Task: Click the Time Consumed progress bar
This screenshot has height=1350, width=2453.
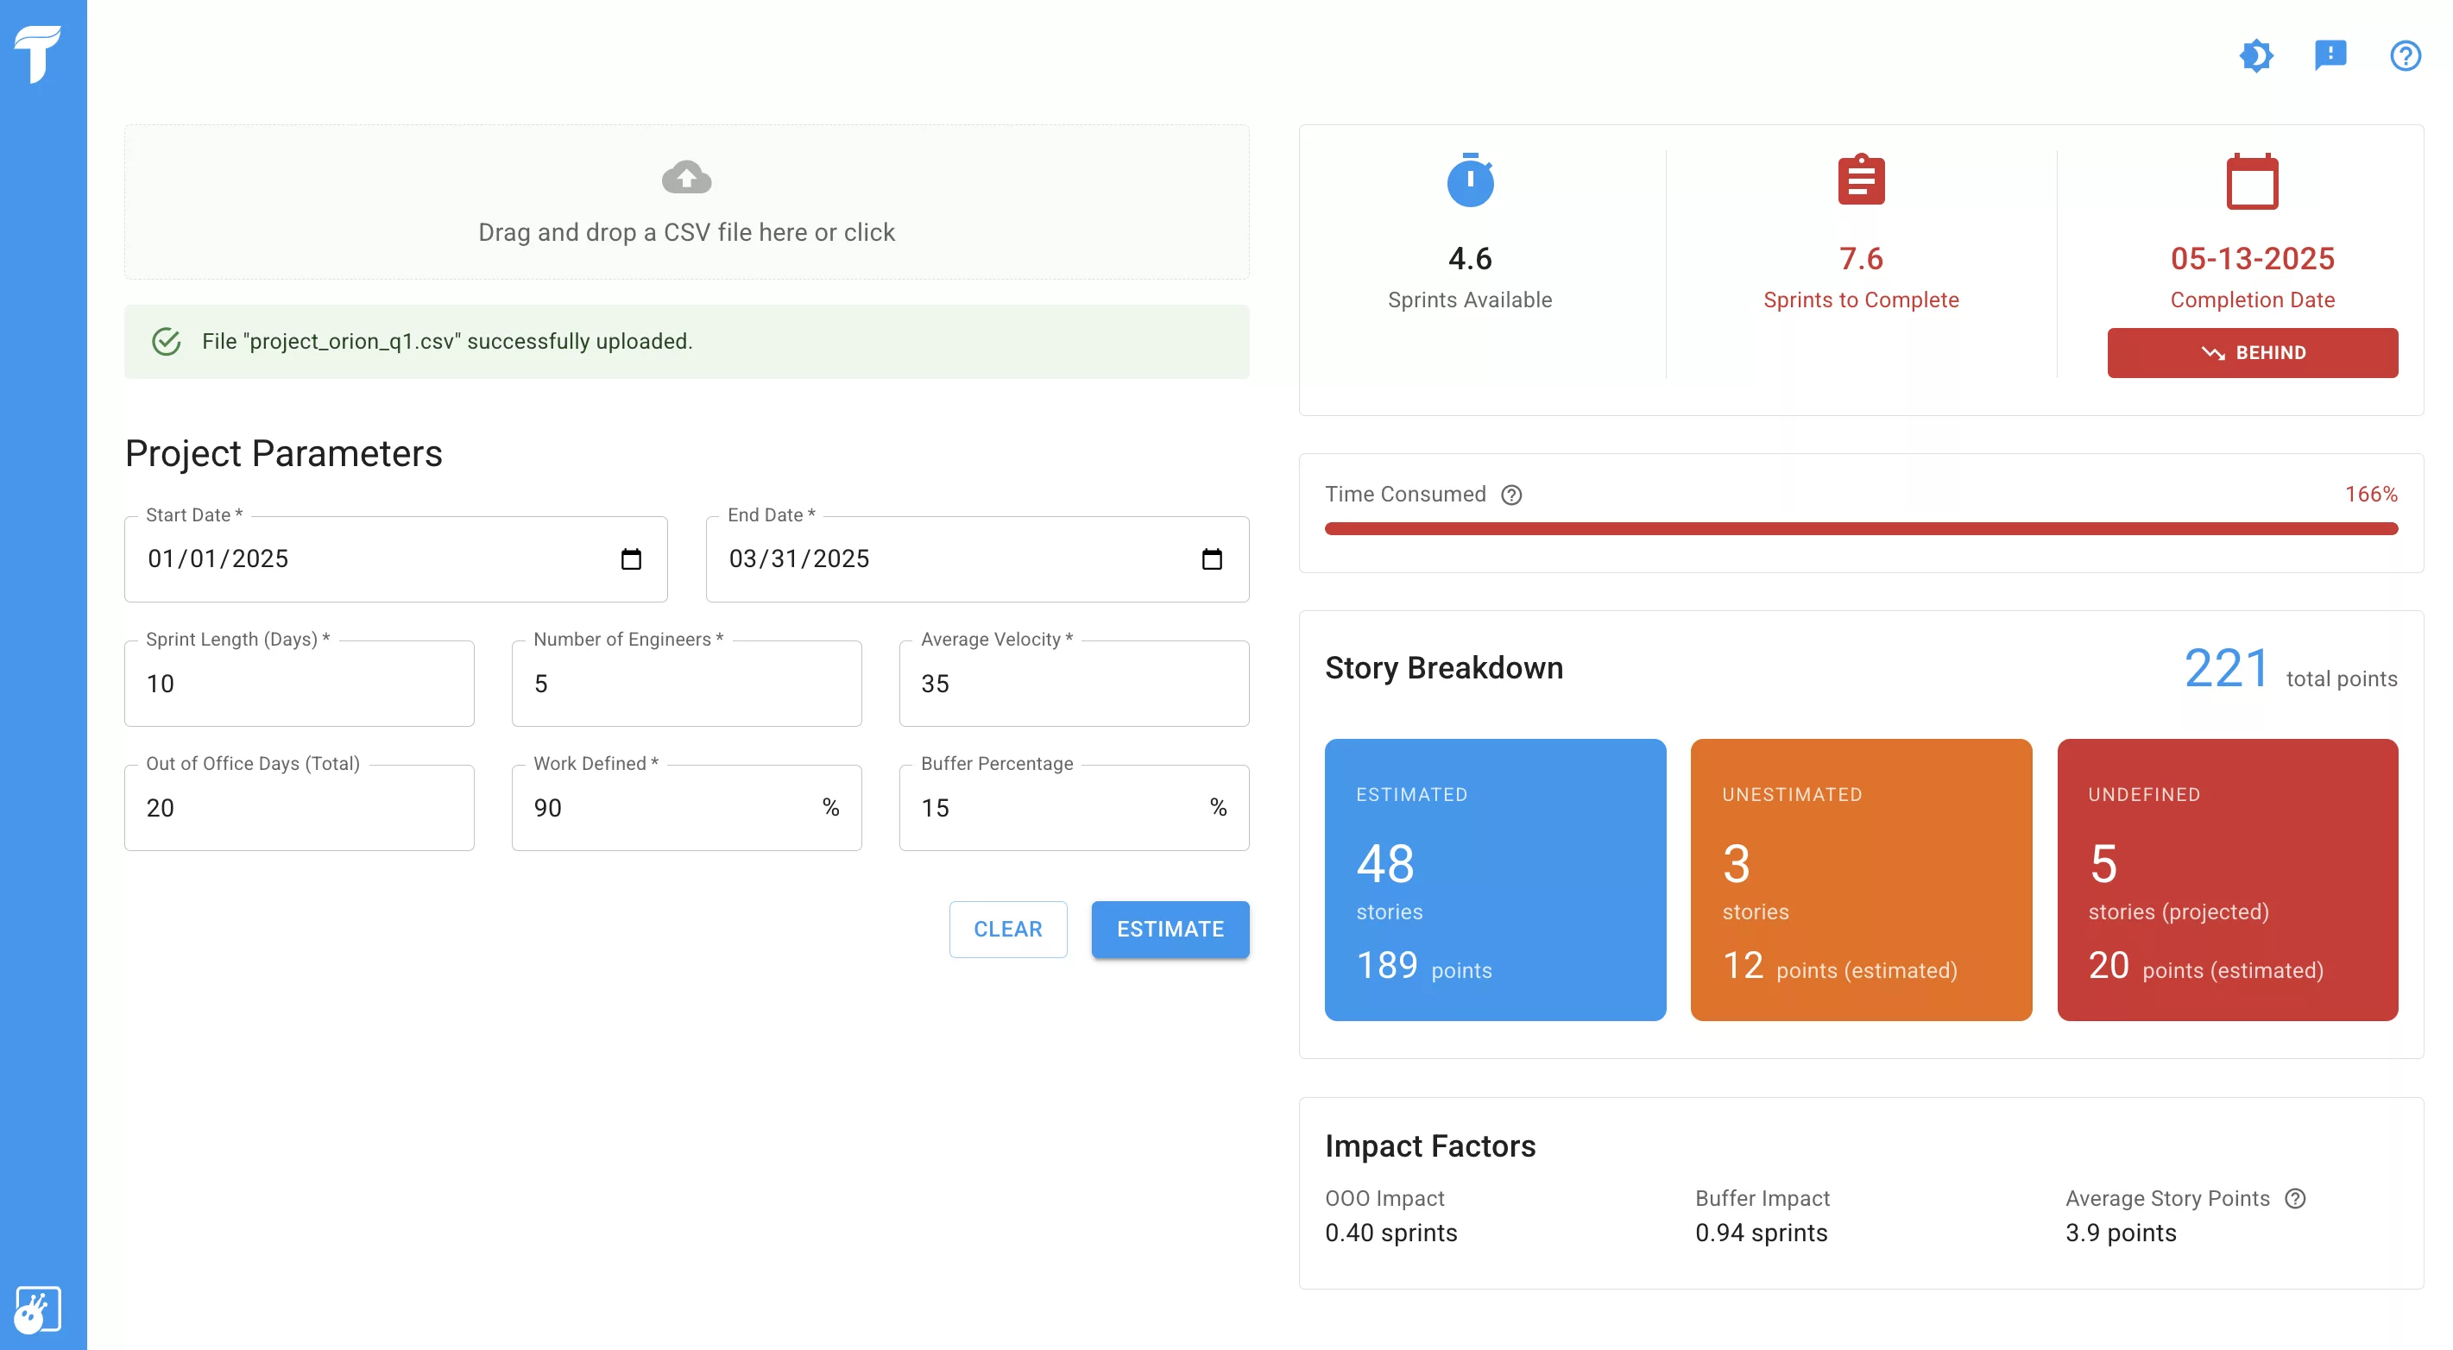Action: coord(1860,528)
